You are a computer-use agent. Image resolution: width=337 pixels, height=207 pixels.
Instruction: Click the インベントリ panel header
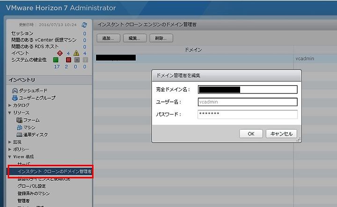coord(50,80)
